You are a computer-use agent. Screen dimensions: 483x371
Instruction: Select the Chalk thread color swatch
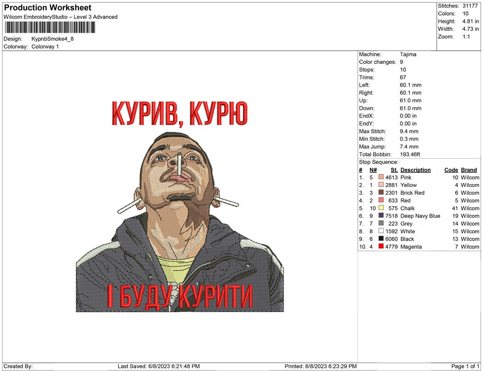(381, 208)
